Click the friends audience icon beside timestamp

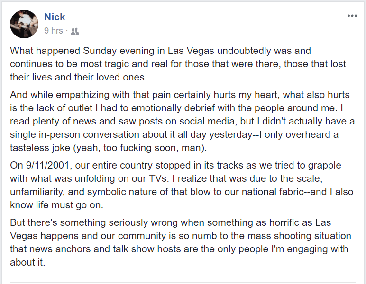(75, 31)
